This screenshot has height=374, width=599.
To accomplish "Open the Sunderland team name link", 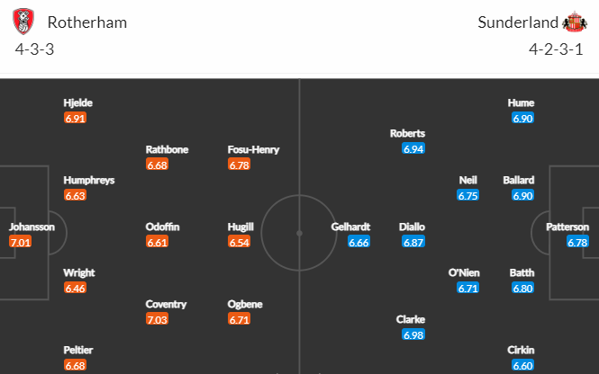I will pos(518,22).
